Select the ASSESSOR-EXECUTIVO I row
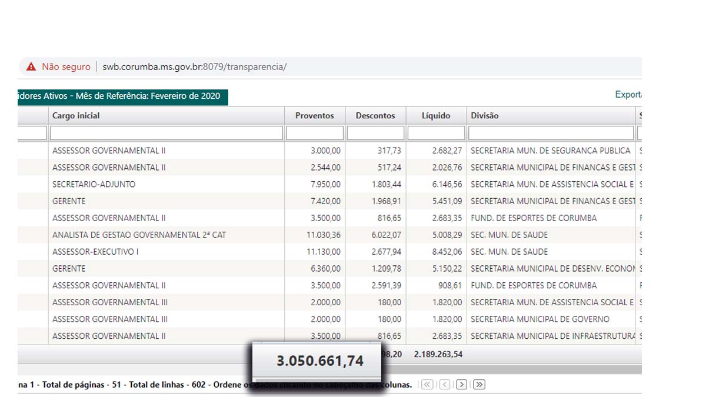The height and width of the screenshot is (397, 706). coord(329,252)
